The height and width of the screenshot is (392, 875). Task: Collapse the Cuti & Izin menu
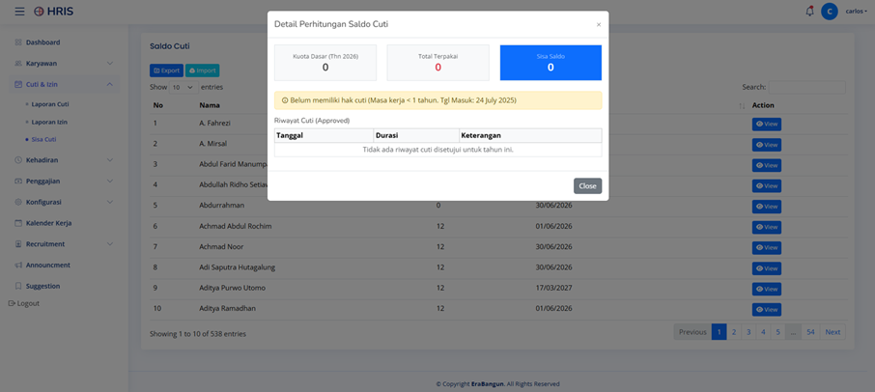click(x=64, y=84)
